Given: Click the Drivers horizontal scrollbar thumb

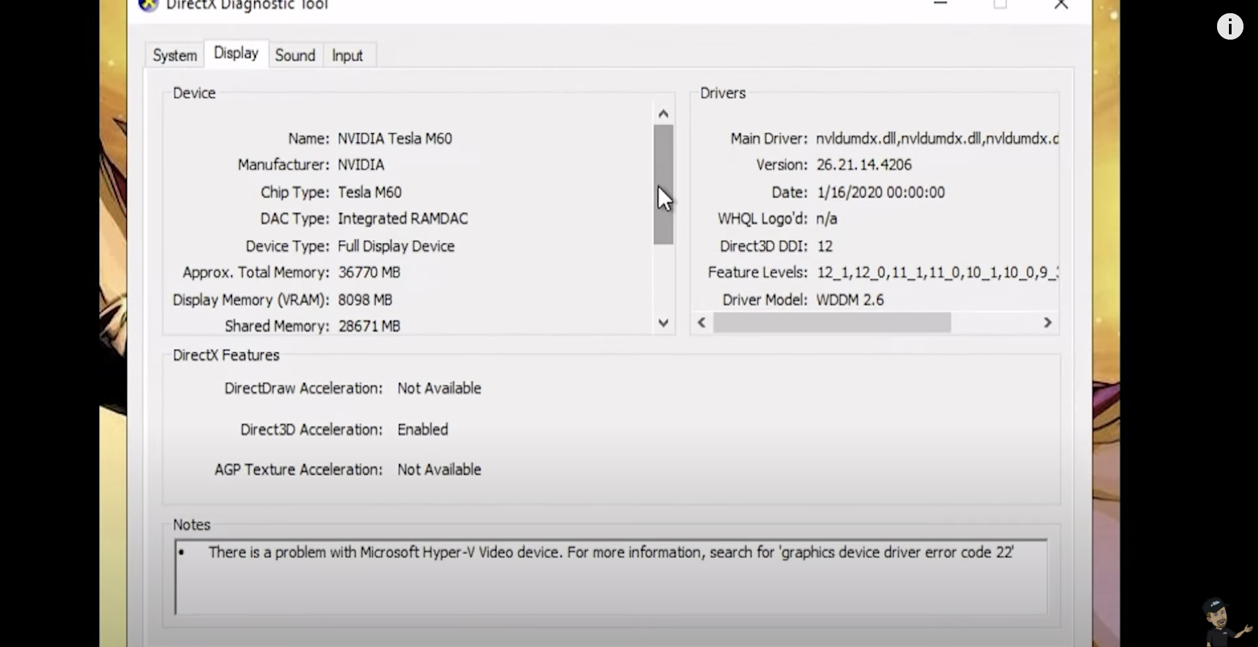Looking at the screenshot, I should click(x=831, y=323).
